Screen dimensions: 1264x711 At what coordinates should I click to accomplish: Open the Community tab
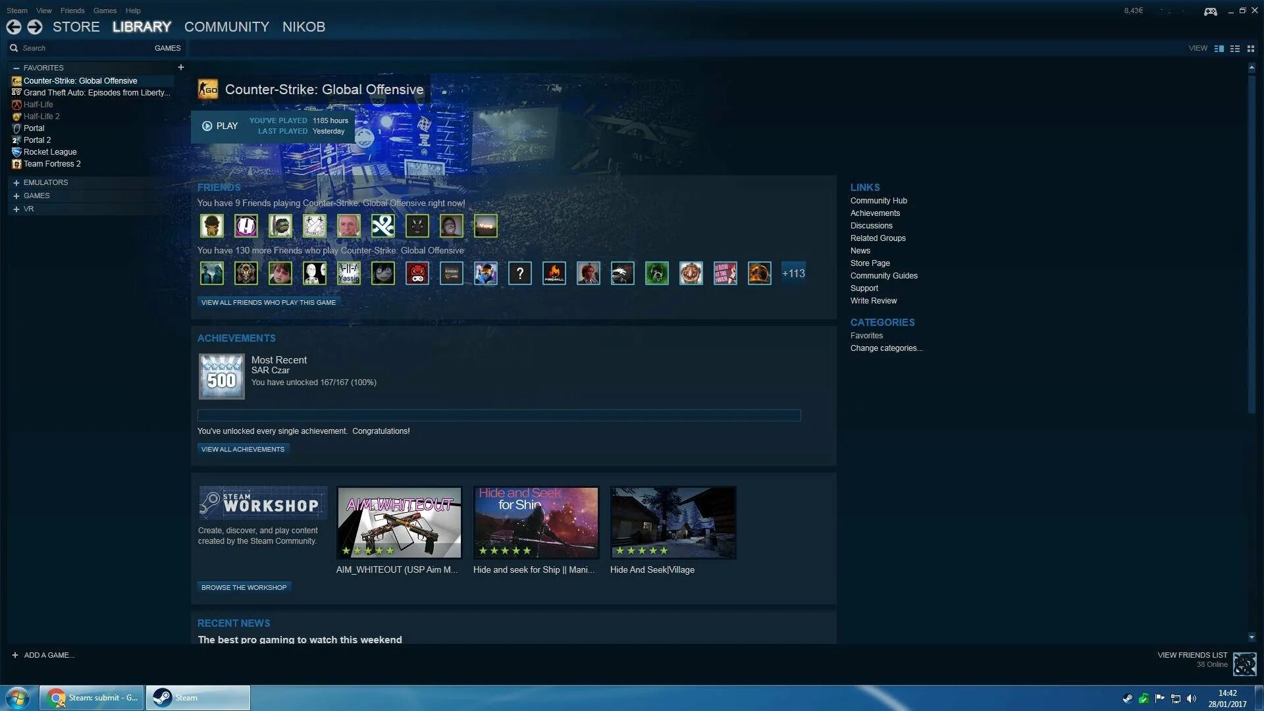pyautogui.click(x=226, y=27)
